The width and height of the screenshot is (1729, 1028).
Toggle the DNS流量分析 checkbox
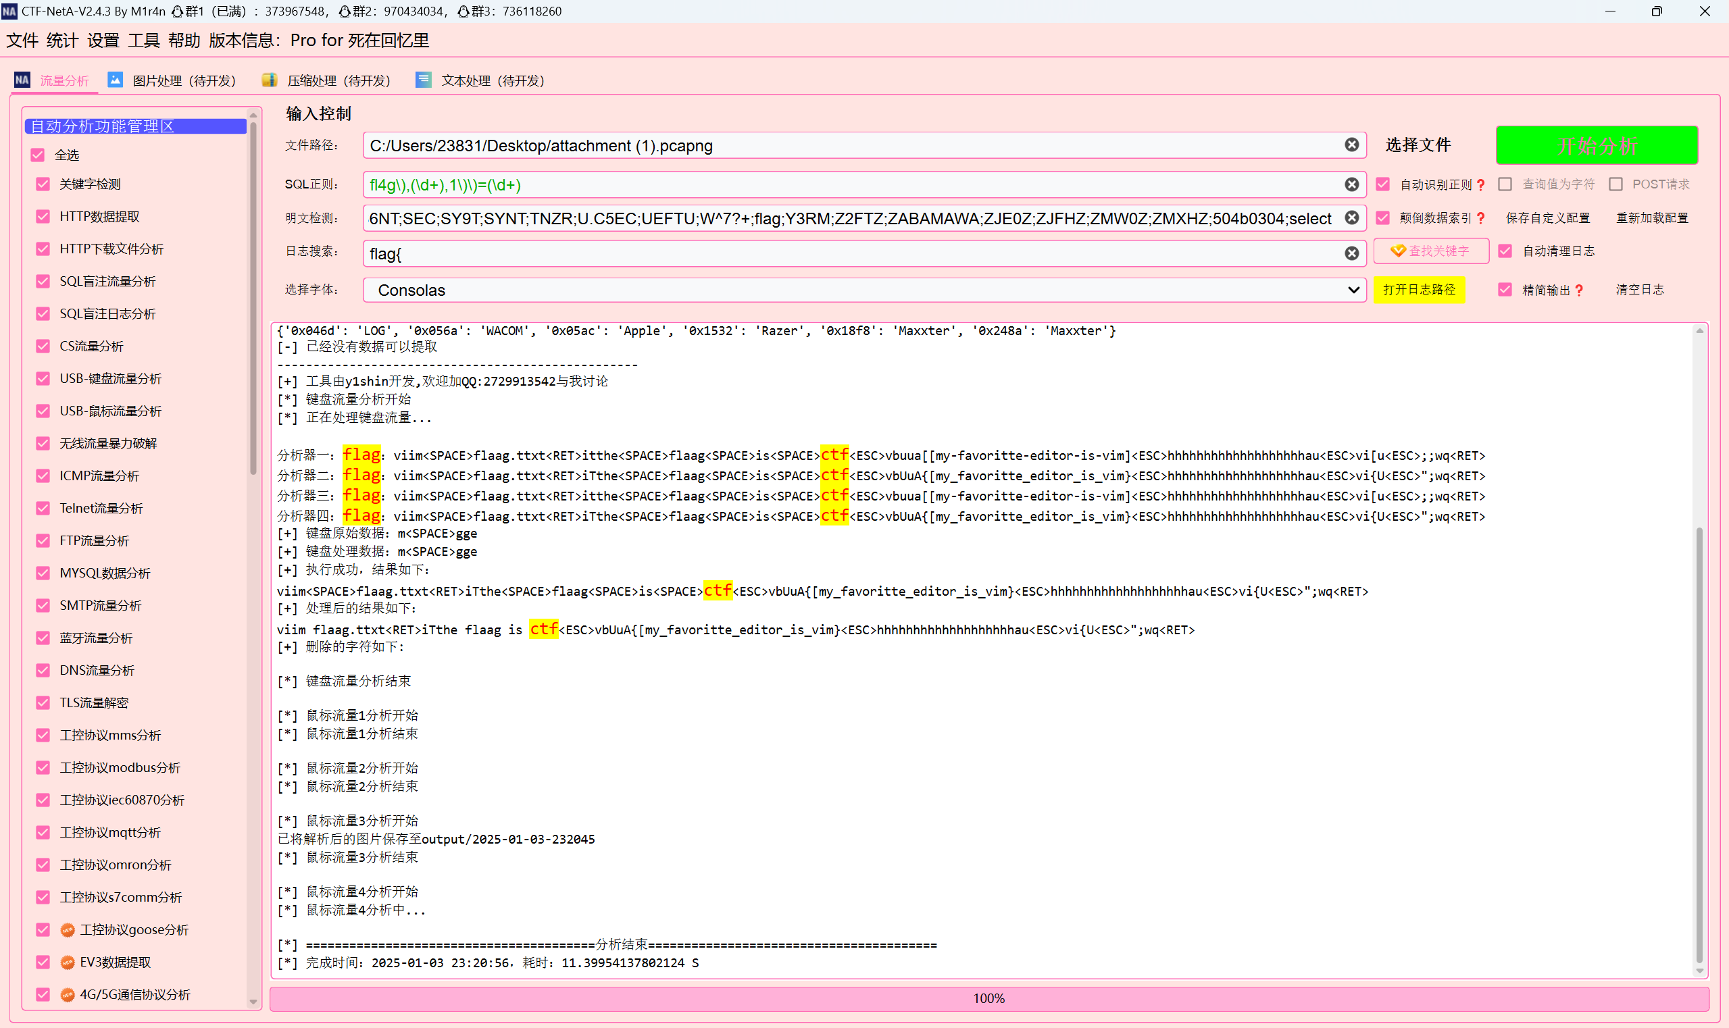[43, 670]
